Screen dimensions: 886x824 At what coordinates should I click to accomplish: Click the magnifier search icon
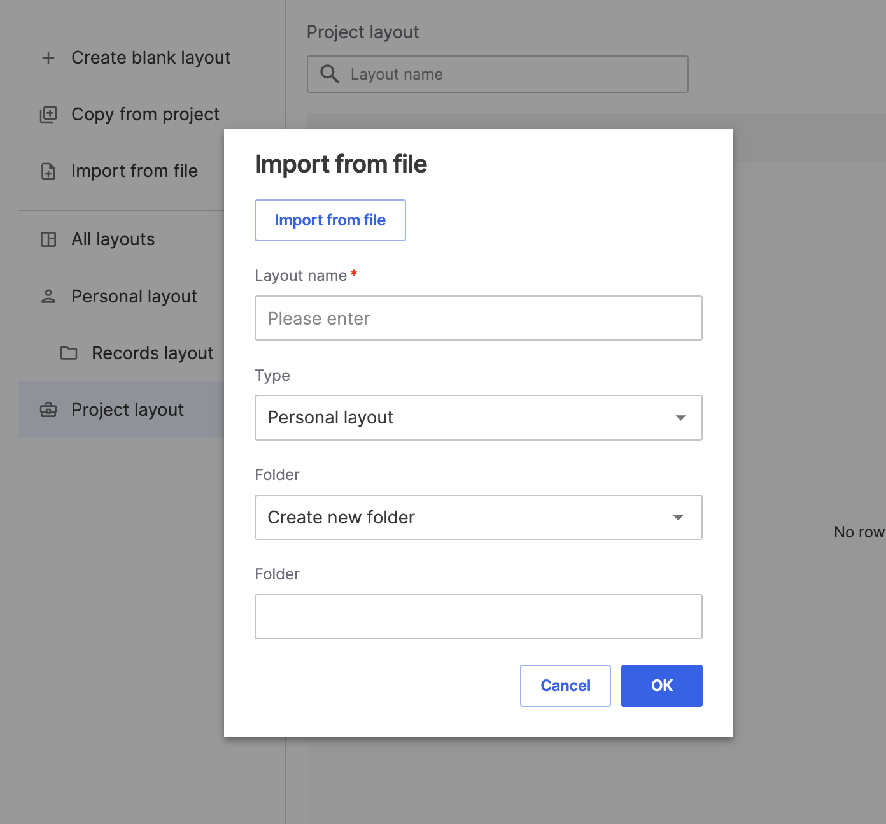[329, 75]
